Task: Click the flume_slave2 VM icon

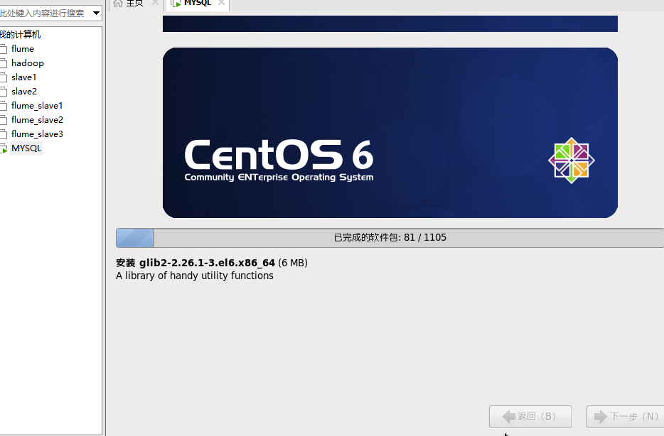Action: point(4,120)
